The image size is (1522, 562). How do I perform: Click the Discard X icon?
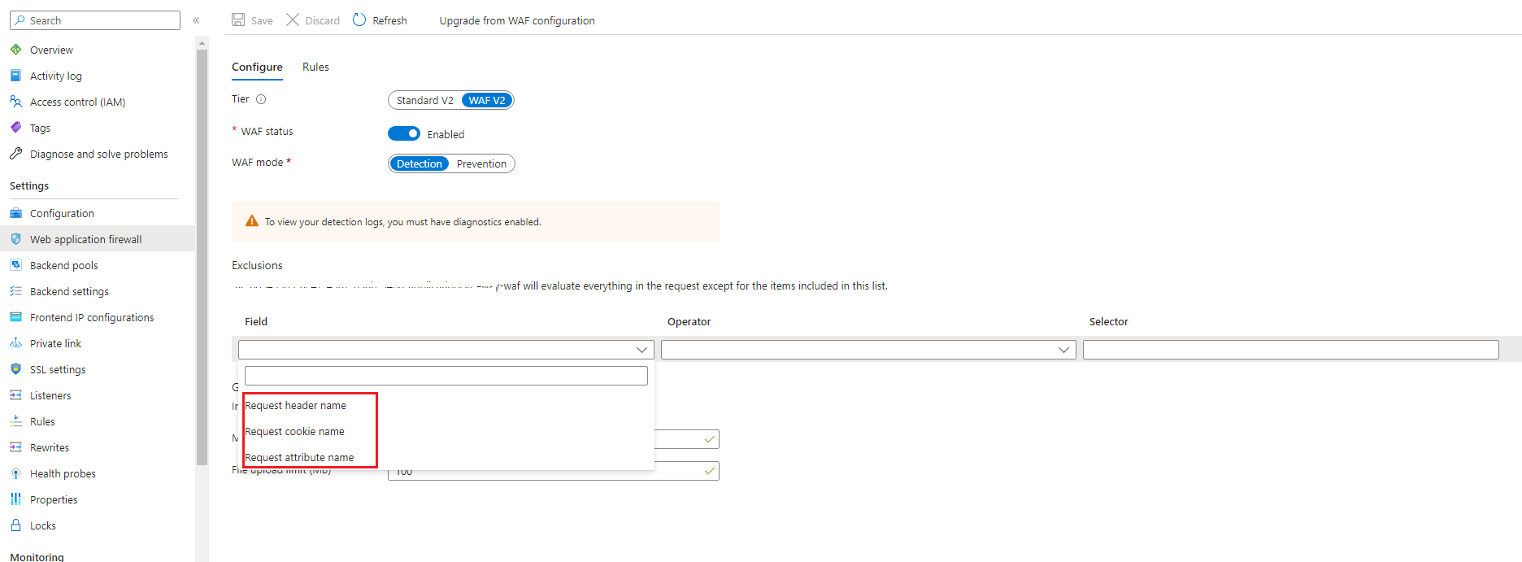pos(293,20)
